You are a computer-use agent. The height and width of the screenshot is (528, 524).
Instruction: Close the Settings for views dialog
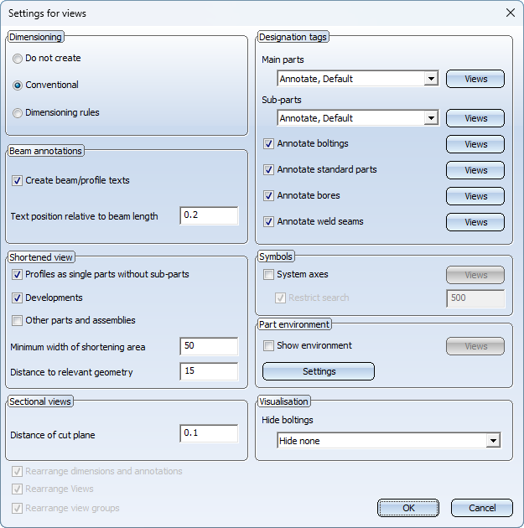511,13
